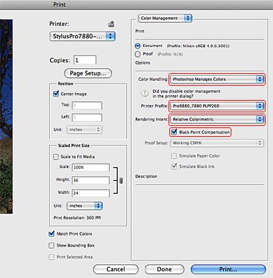Open the Position unit inches dropdown
Screen dimensions: 273x278
tap(85, 129)
